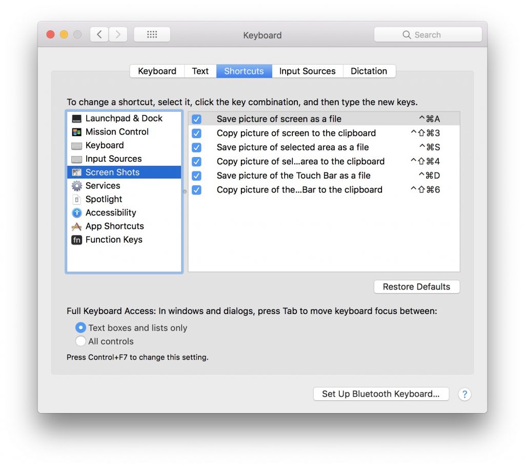Screen dimensions: 525x467
Task: Uncheck Save picture of screen as a file
Action: coord(196,119)
